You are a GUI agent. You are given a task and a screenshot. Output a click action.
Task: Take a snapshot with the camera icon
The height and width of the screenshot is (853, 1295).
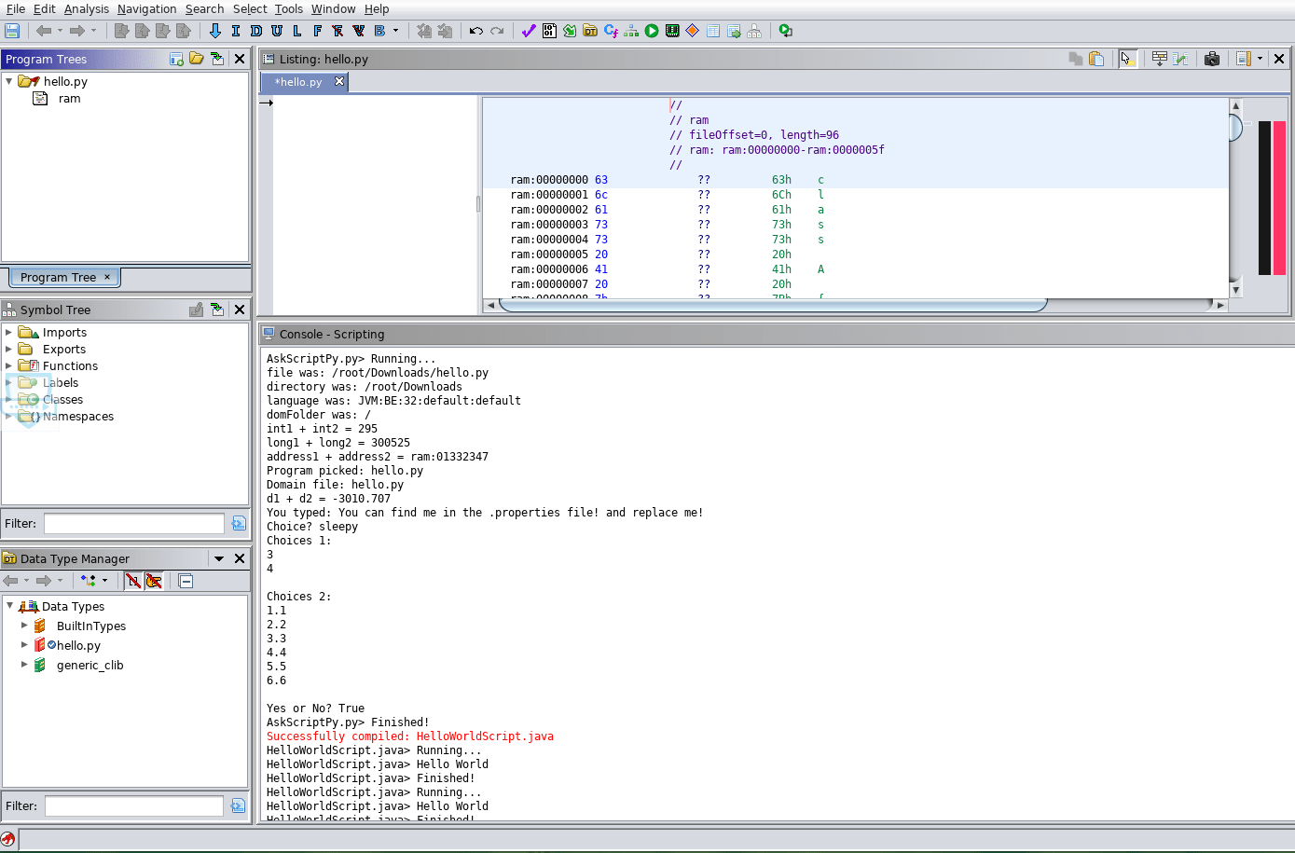click(x=1212, y=59)
